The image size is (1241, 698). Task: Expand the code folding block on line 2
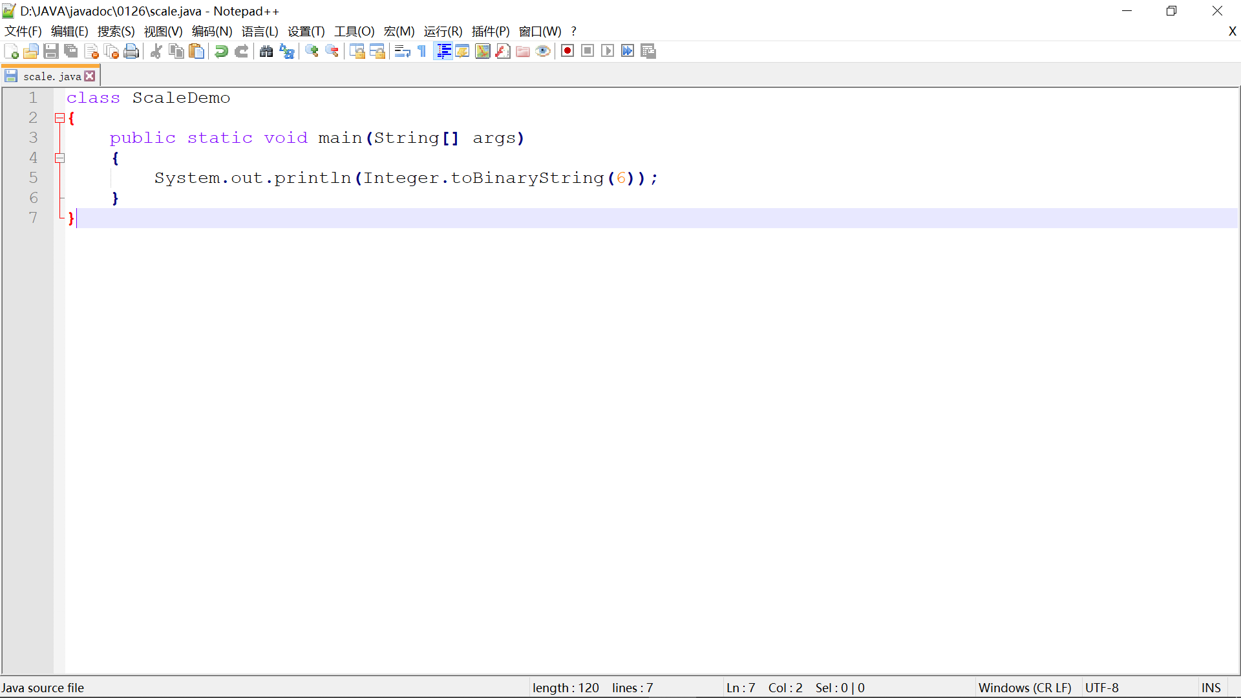(58, 118)
